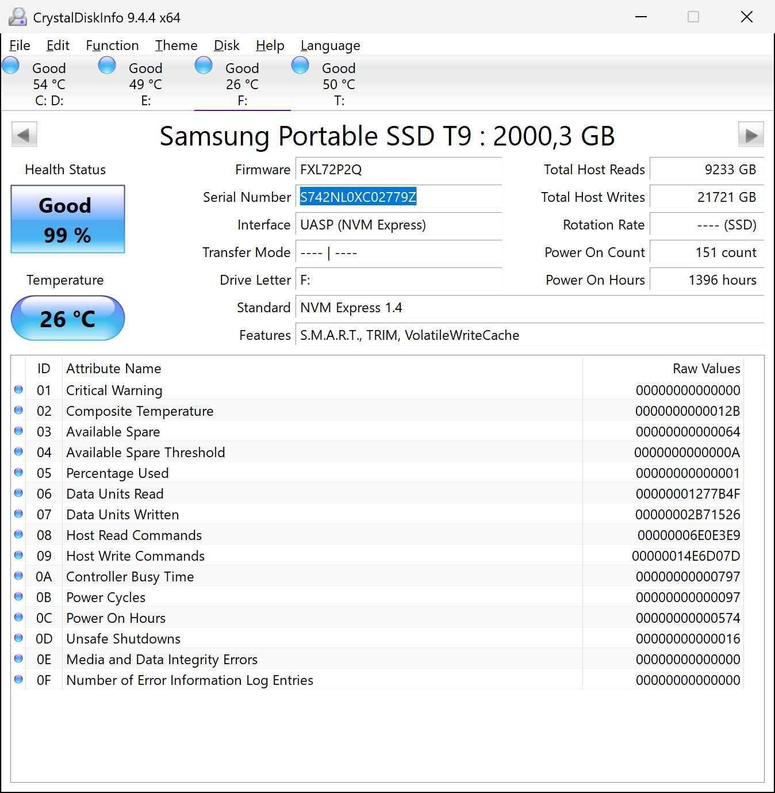
Task: Click the Good 54 °C disk tab label
Action: [x=49, y=84]
